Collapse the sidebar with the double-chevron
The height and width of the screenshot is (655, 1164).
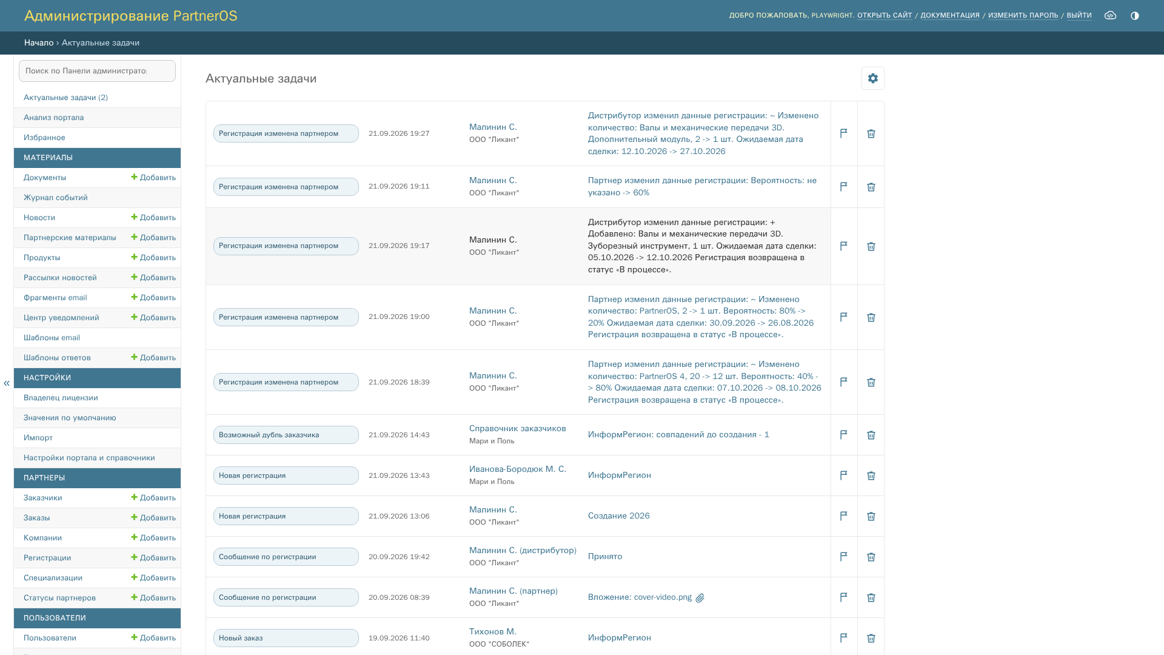[7, 383]
